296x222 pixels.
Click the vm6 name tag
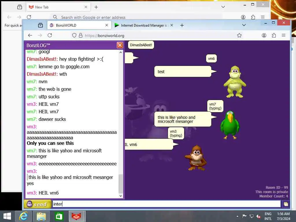coord(211,58)
